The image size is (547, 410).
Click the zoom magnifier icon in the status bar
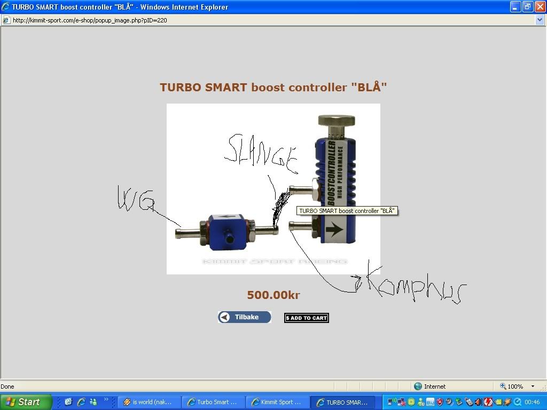pos(503,386)
